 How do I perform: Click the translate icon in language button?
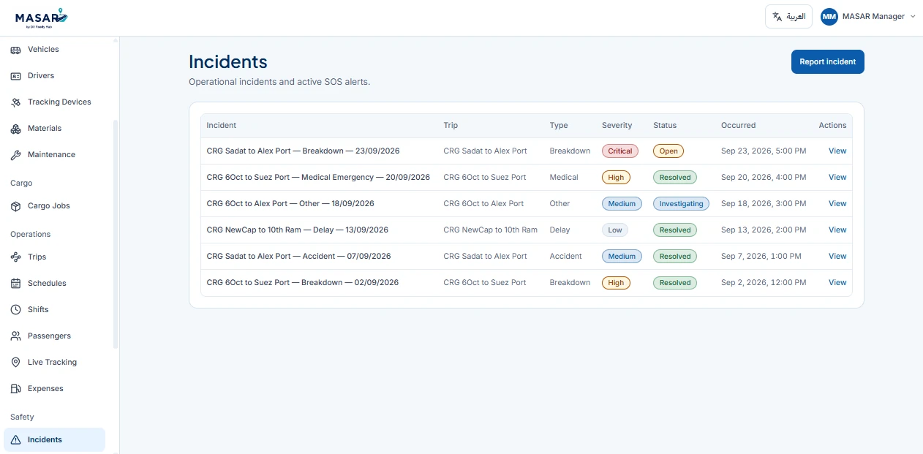pyautogui.click(x=777, y=17)
